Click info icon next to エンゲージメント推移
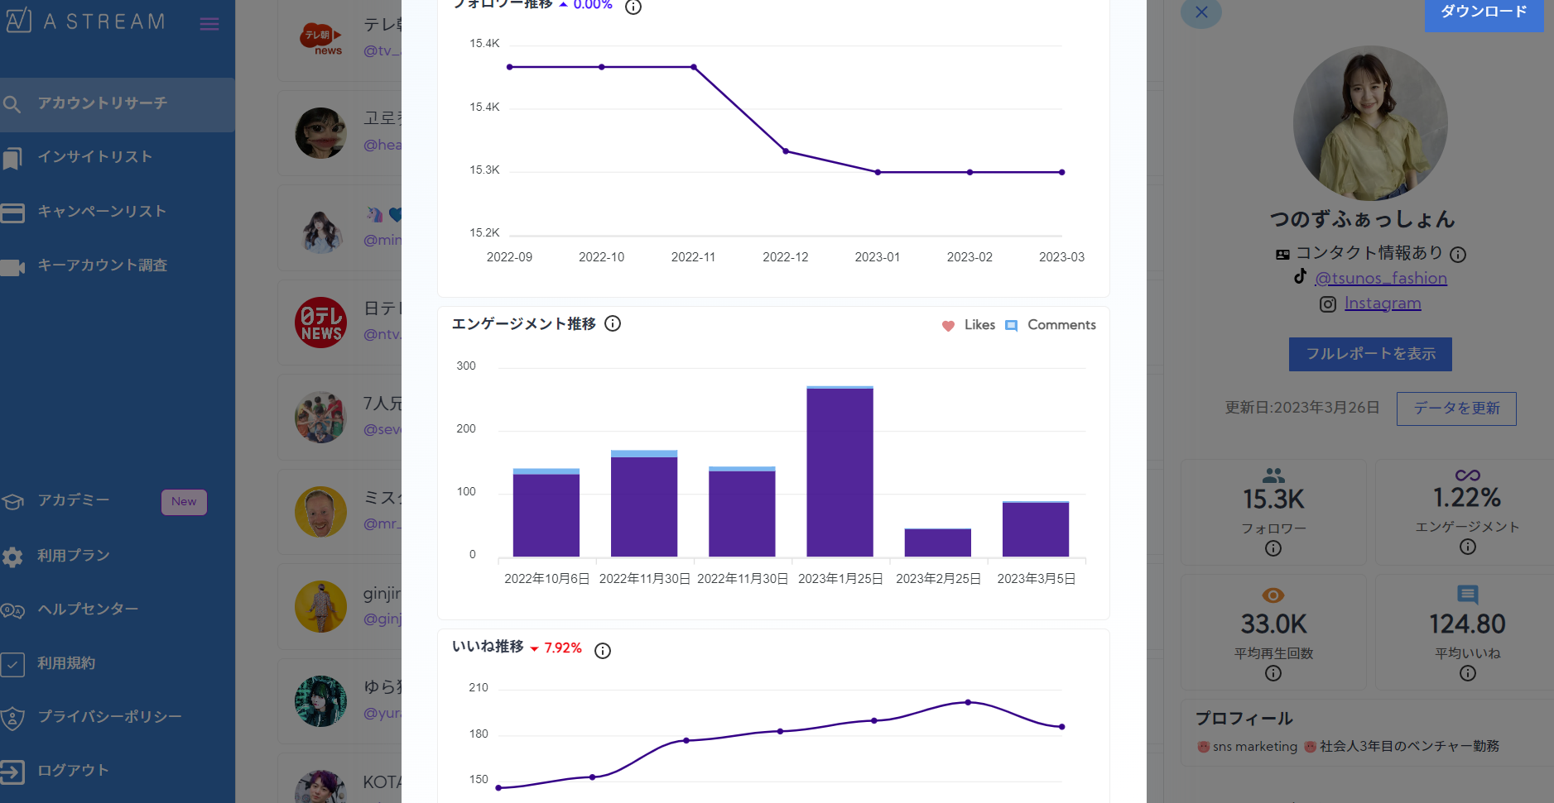1554x803 pixels. click(613, 323)
